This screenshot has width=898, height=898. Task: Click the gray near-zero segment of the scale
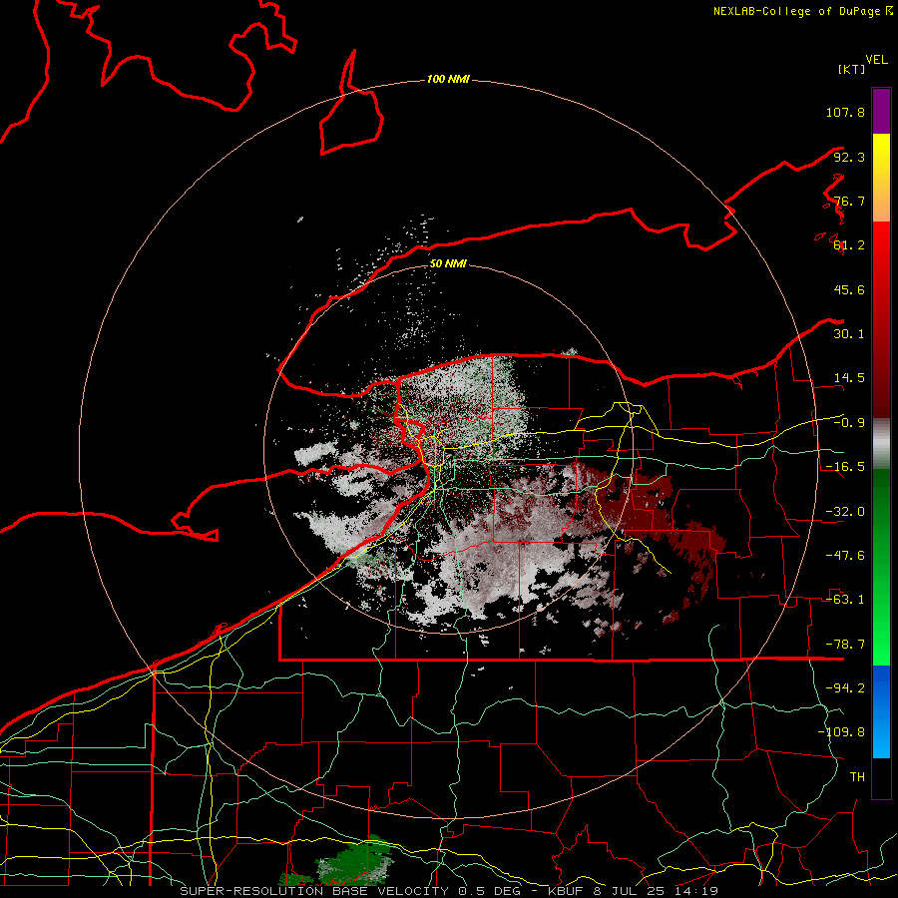point(881,443)
